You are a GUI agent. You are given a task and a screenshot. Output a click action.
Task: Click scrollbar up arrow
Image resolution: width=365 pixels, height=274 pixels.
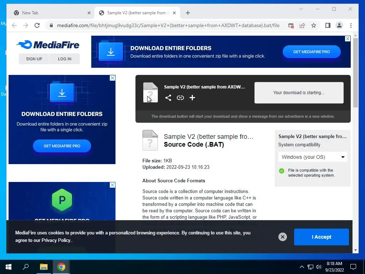[355, 36]
